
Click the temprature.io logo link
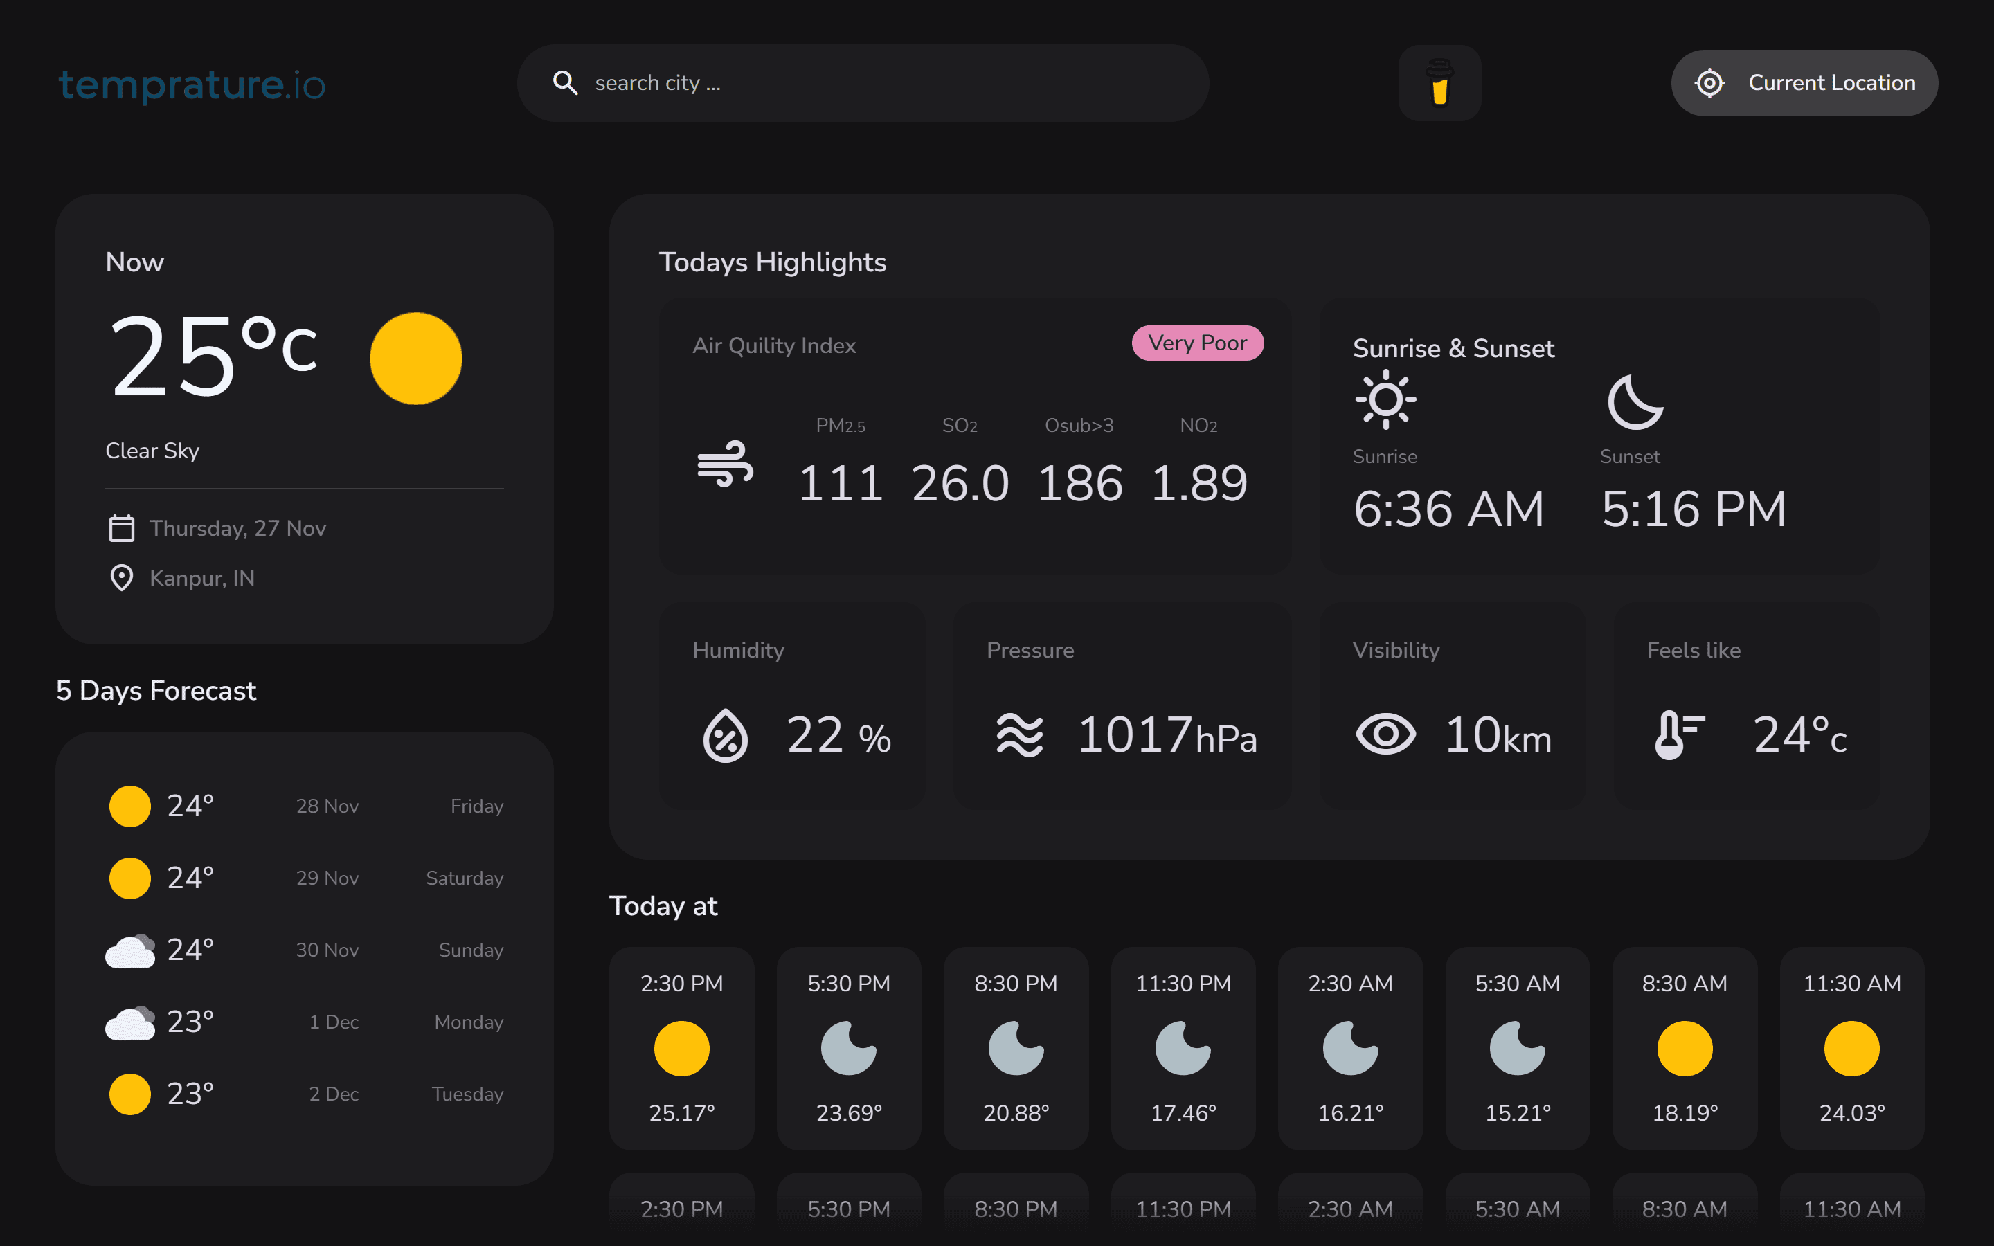click(192, 84)
